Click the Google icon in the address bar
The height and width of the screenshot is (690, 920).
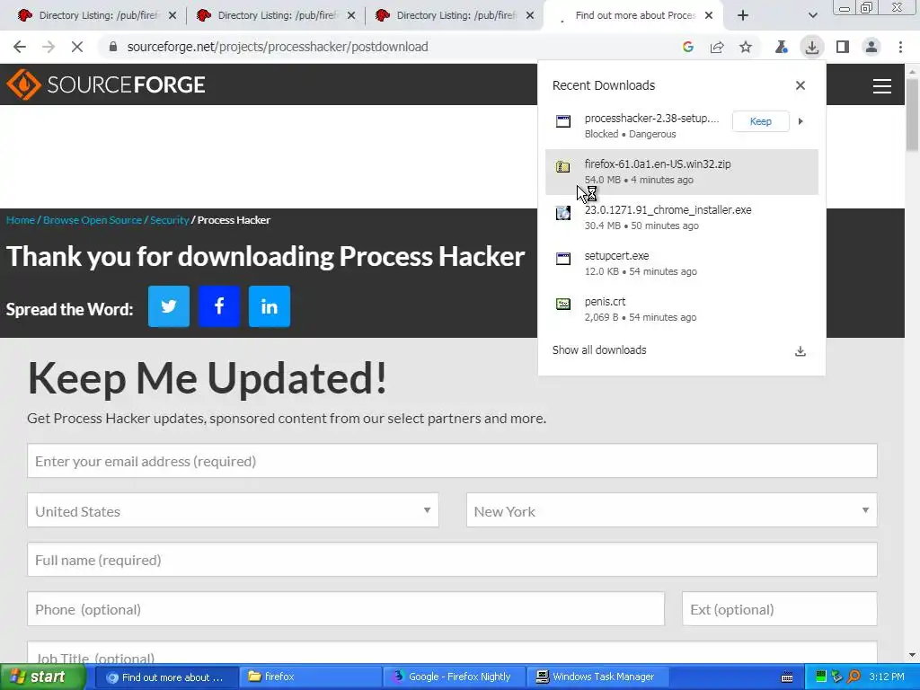(x=688, y=47)
